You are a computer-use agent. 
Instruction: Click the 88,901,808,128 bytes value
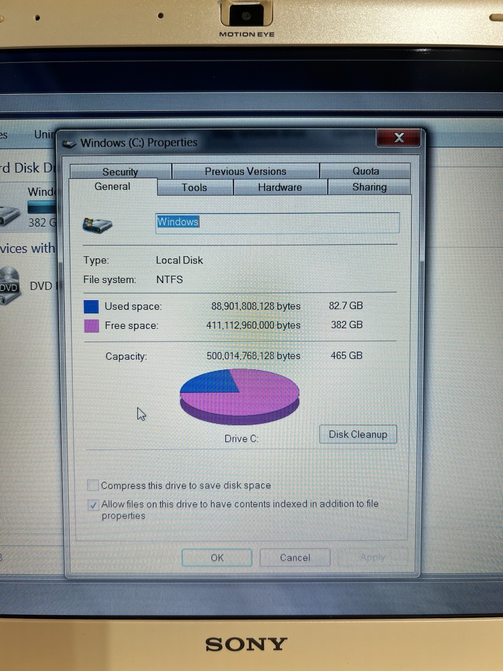(256, 306)
